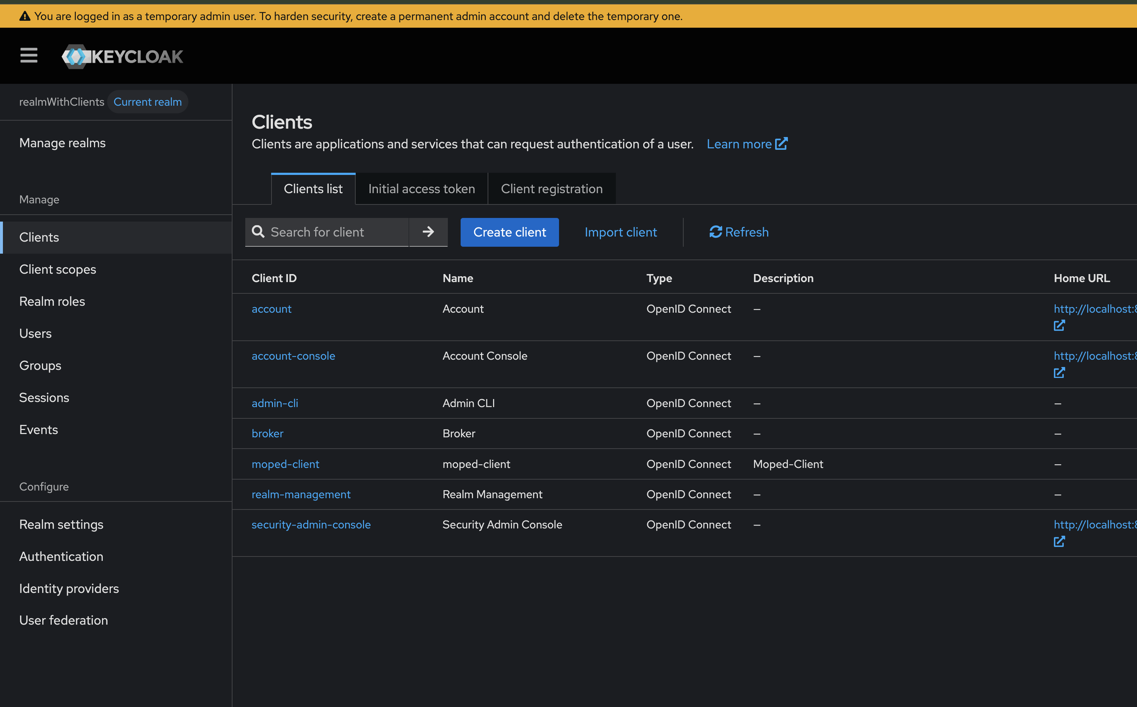Open security-admin-console Home URL external icon
Image resolution: width=1137 pixels, height=707 pixels.
click(1059, 542)
